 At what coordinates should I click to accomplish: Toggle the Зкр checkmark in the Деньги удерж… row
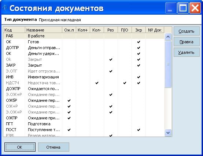(x=139, y=53)
